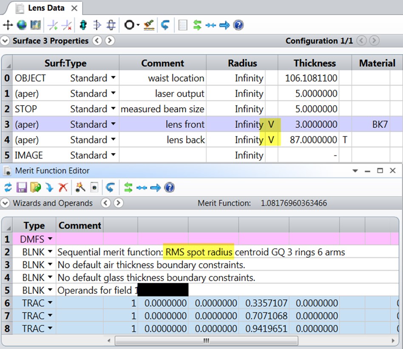Click the green swap arrows in Lens Data toolbar
Image resolution: width=403 pixels, height=349 pixels.
pos(197,25)
